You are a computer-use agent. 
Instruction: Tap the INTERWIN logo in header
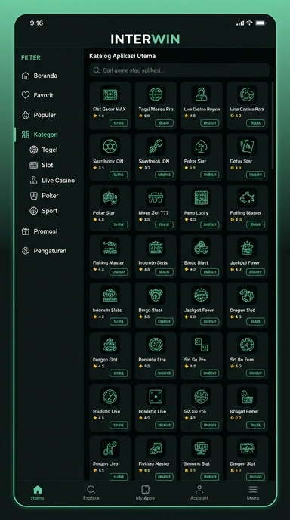pyautogui.click(x=145, y=39)
